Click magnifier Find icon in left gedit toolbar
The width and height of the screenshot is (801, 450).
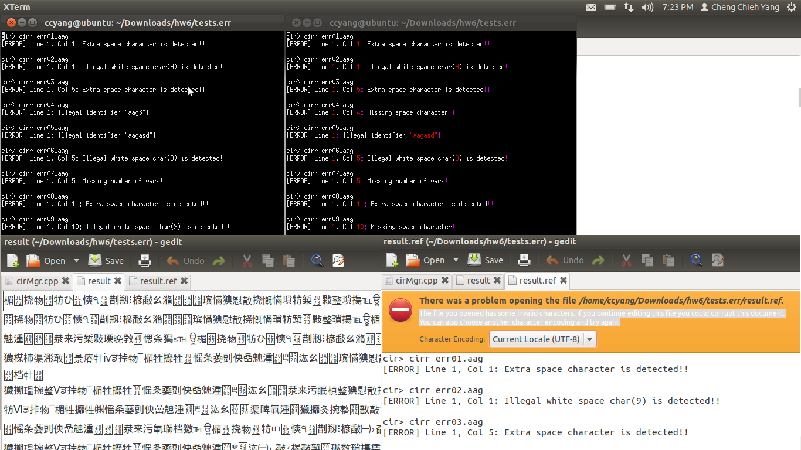(x=317, y=261)
